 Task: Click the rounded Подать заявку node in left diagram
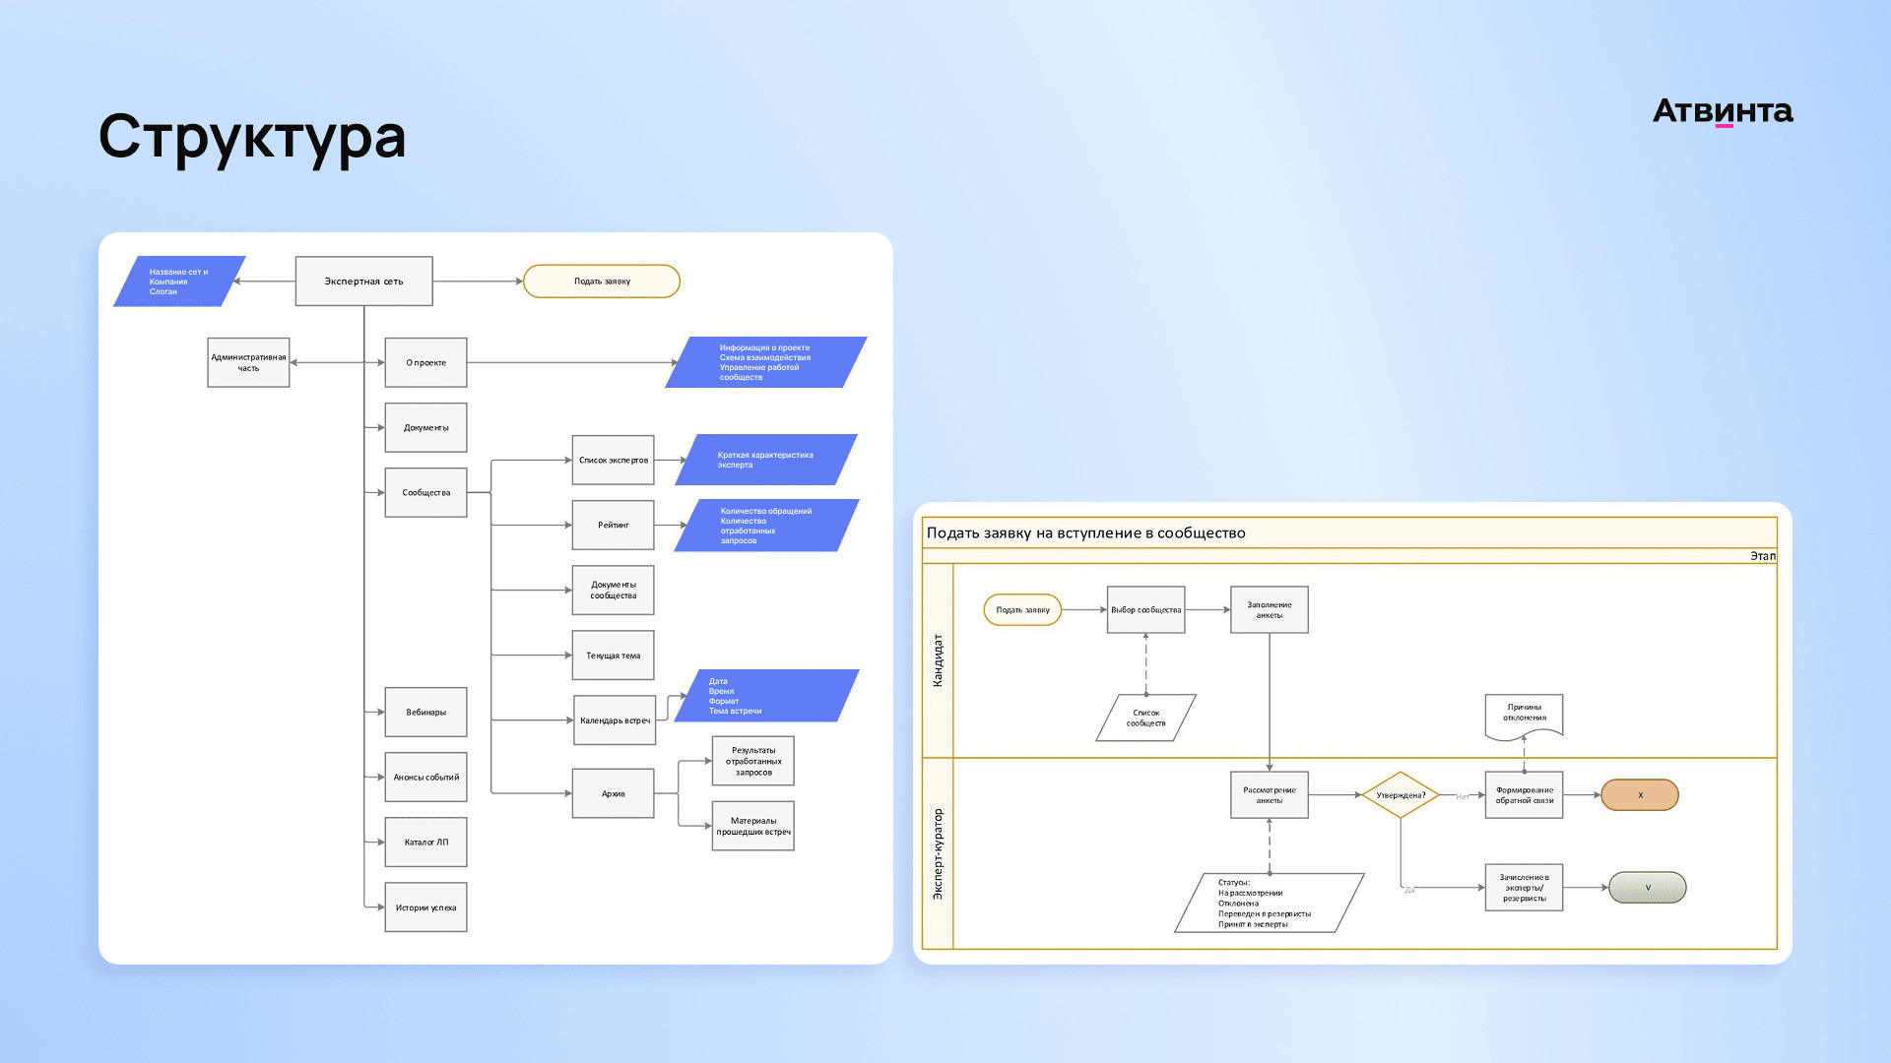(x=602, y=281)
